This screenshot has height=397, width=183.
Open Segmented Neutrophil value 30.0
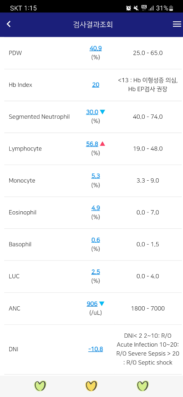coord(92,112)
